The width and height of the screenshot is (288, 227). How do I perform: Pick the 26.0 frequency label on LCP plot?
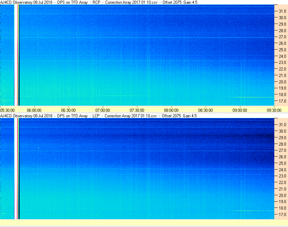pyautogui.click(x=283, y=157)
